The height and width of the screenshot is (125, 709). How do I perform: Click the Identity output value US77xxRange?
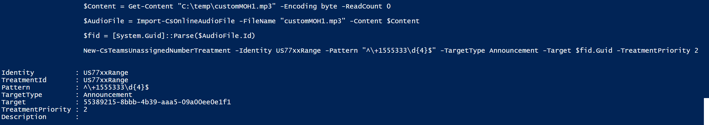[106, 73]
